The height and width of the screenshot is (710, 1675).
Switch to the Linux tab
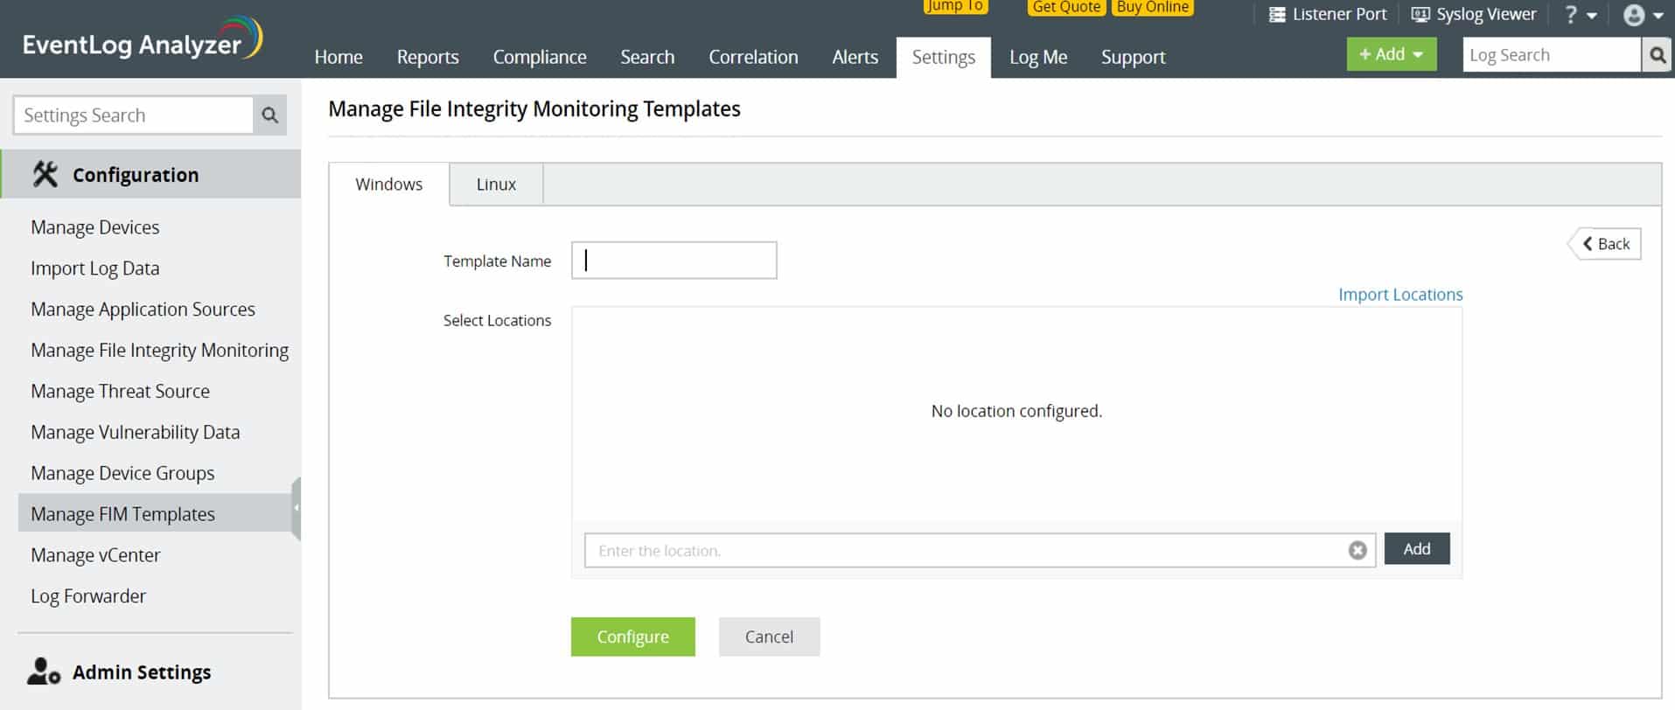496,184
